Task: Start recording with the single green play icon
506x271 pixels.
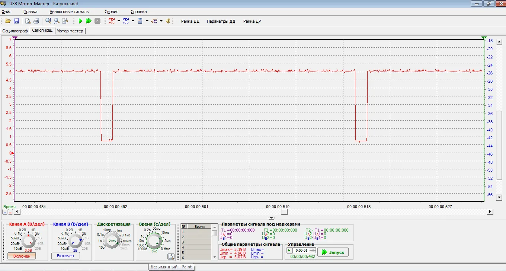Action: (80, 21)
